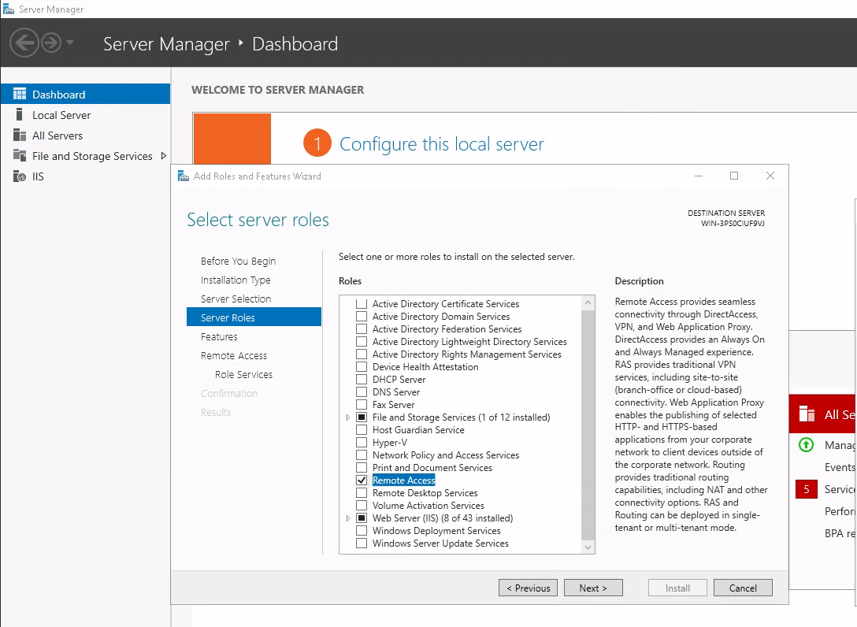
Task: Go to Role Services wizard step
Action: coord(243,374)
